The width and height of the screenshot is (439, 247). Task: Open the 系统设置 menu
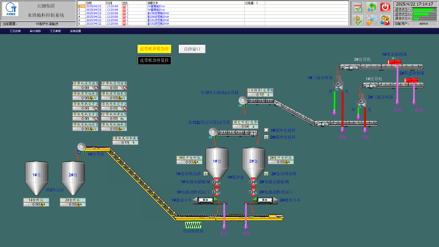click(x=75, y=31)
